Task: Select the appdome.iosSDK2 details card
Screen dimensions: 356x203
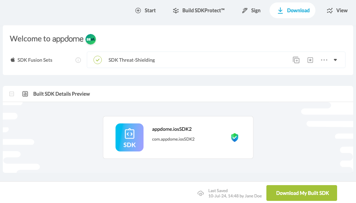Action: (178, 137)
